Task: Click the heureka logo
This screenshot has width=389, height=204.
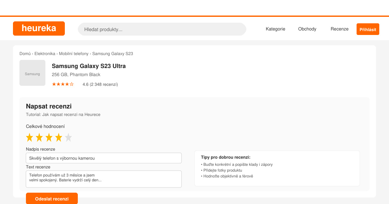Action: [x=39, y=28]
